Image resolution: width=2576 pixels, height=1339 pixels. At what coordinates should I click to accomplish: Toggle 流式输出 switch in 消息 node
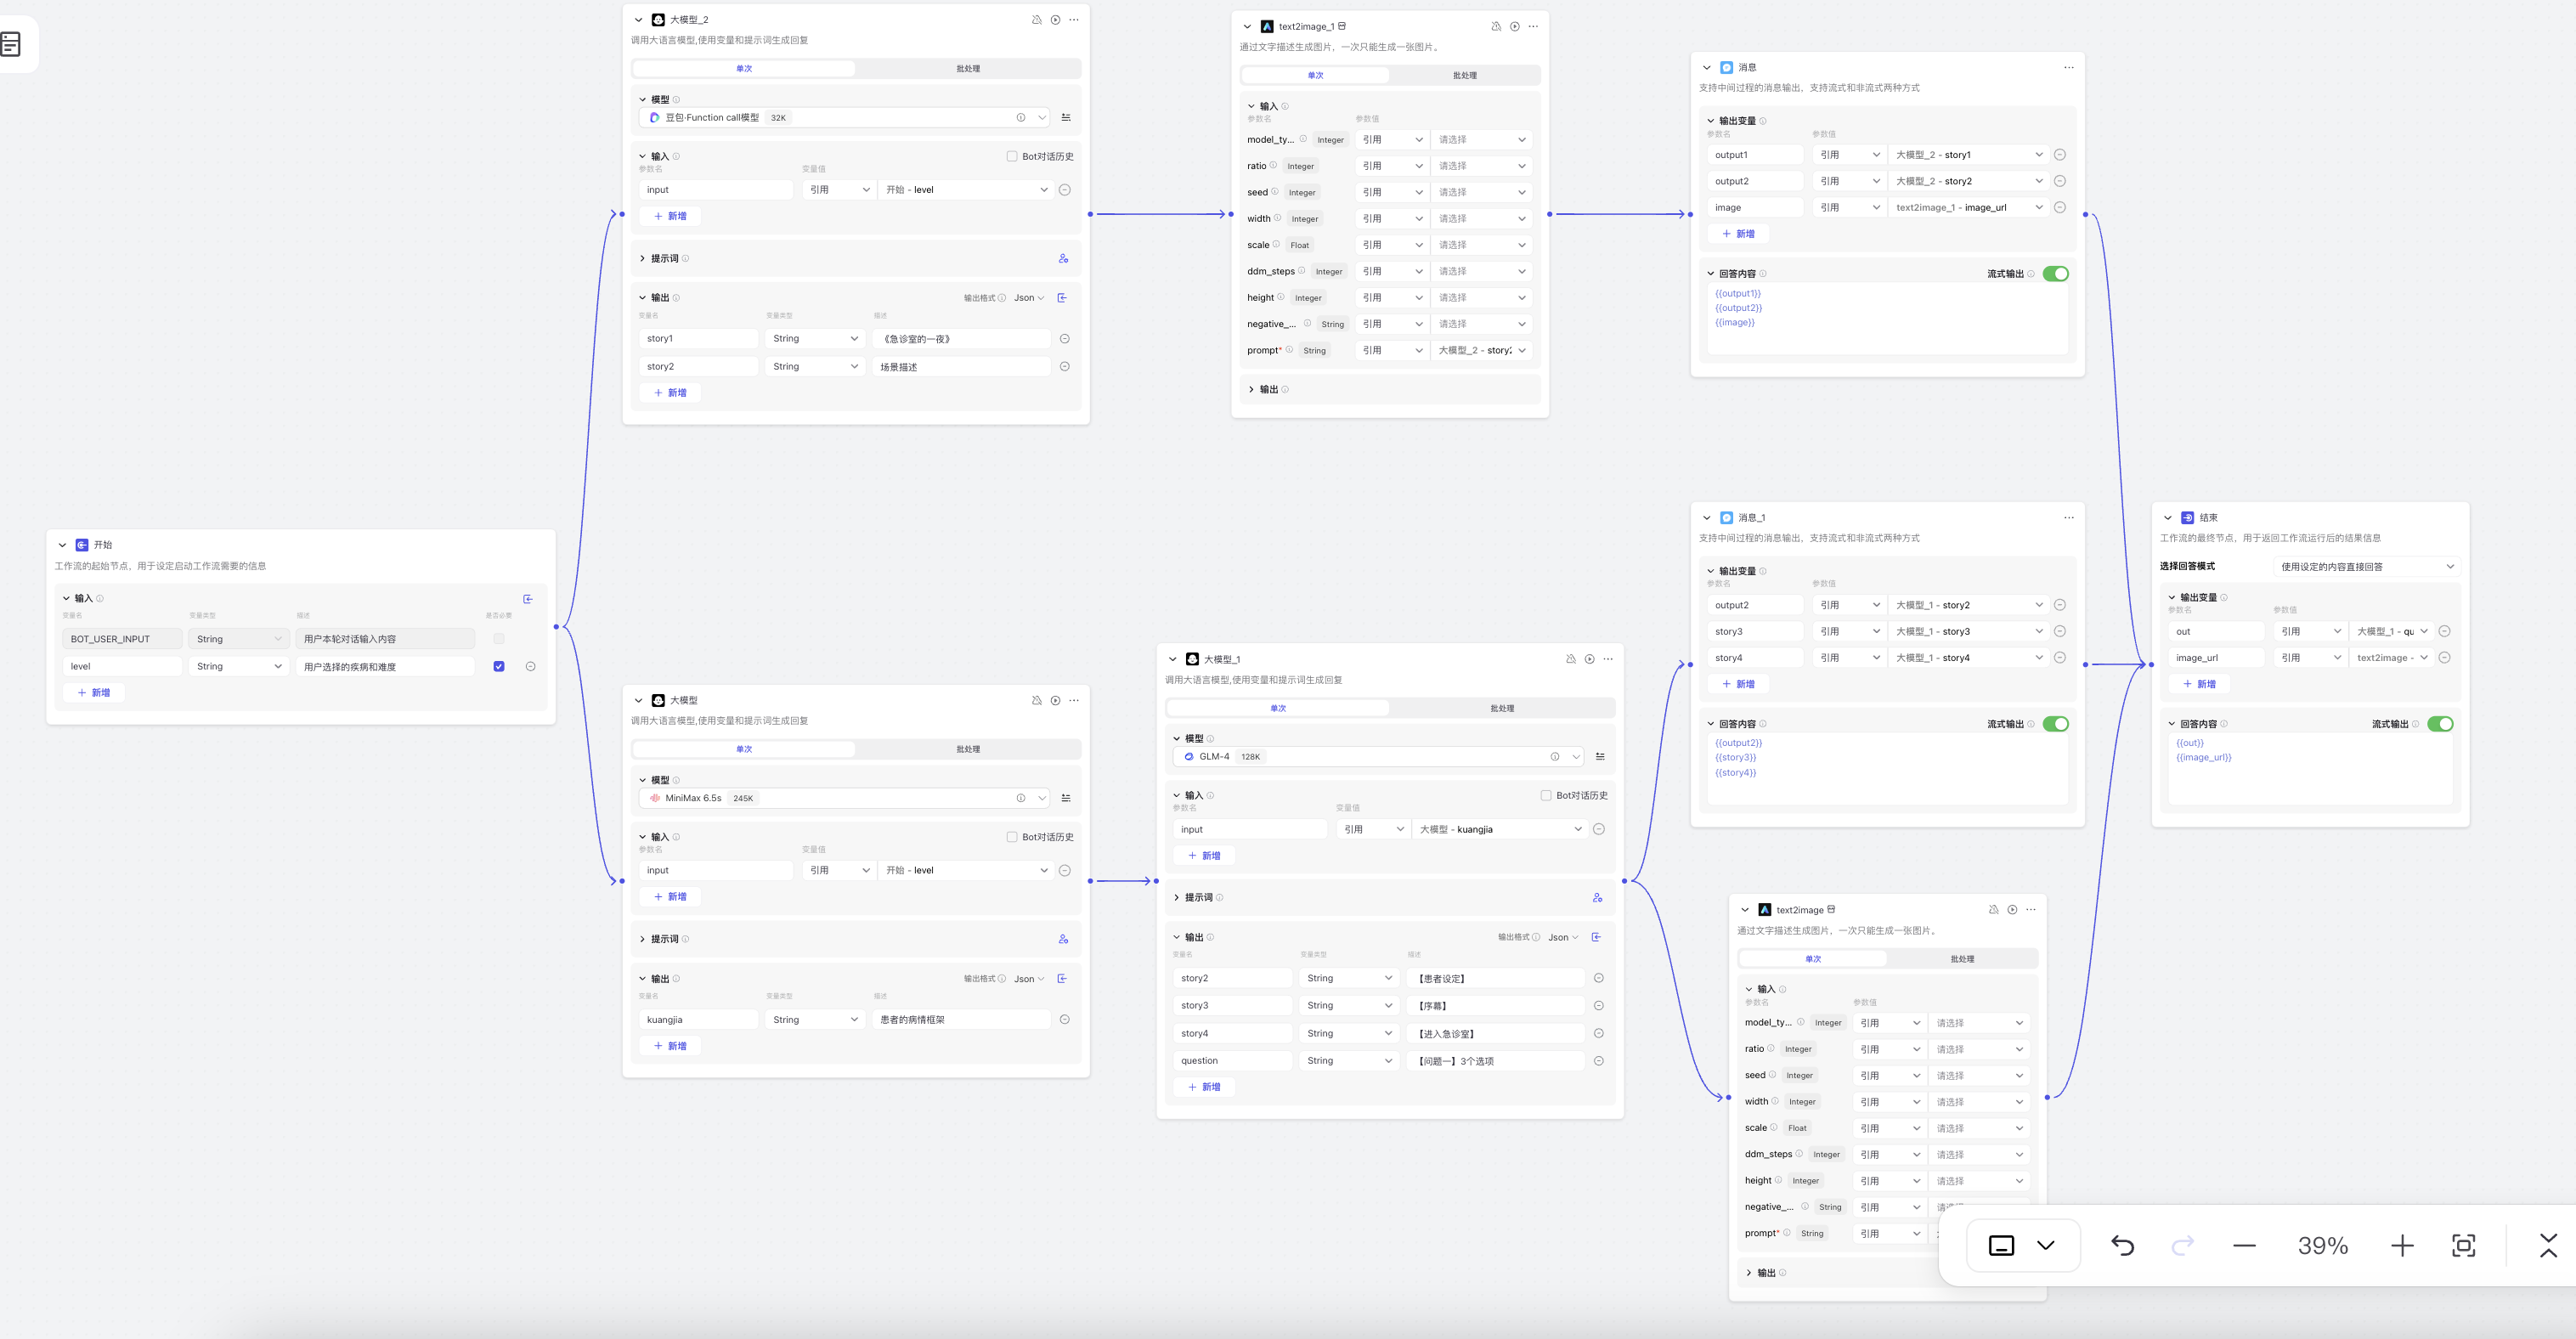[x=2055, y=274]
